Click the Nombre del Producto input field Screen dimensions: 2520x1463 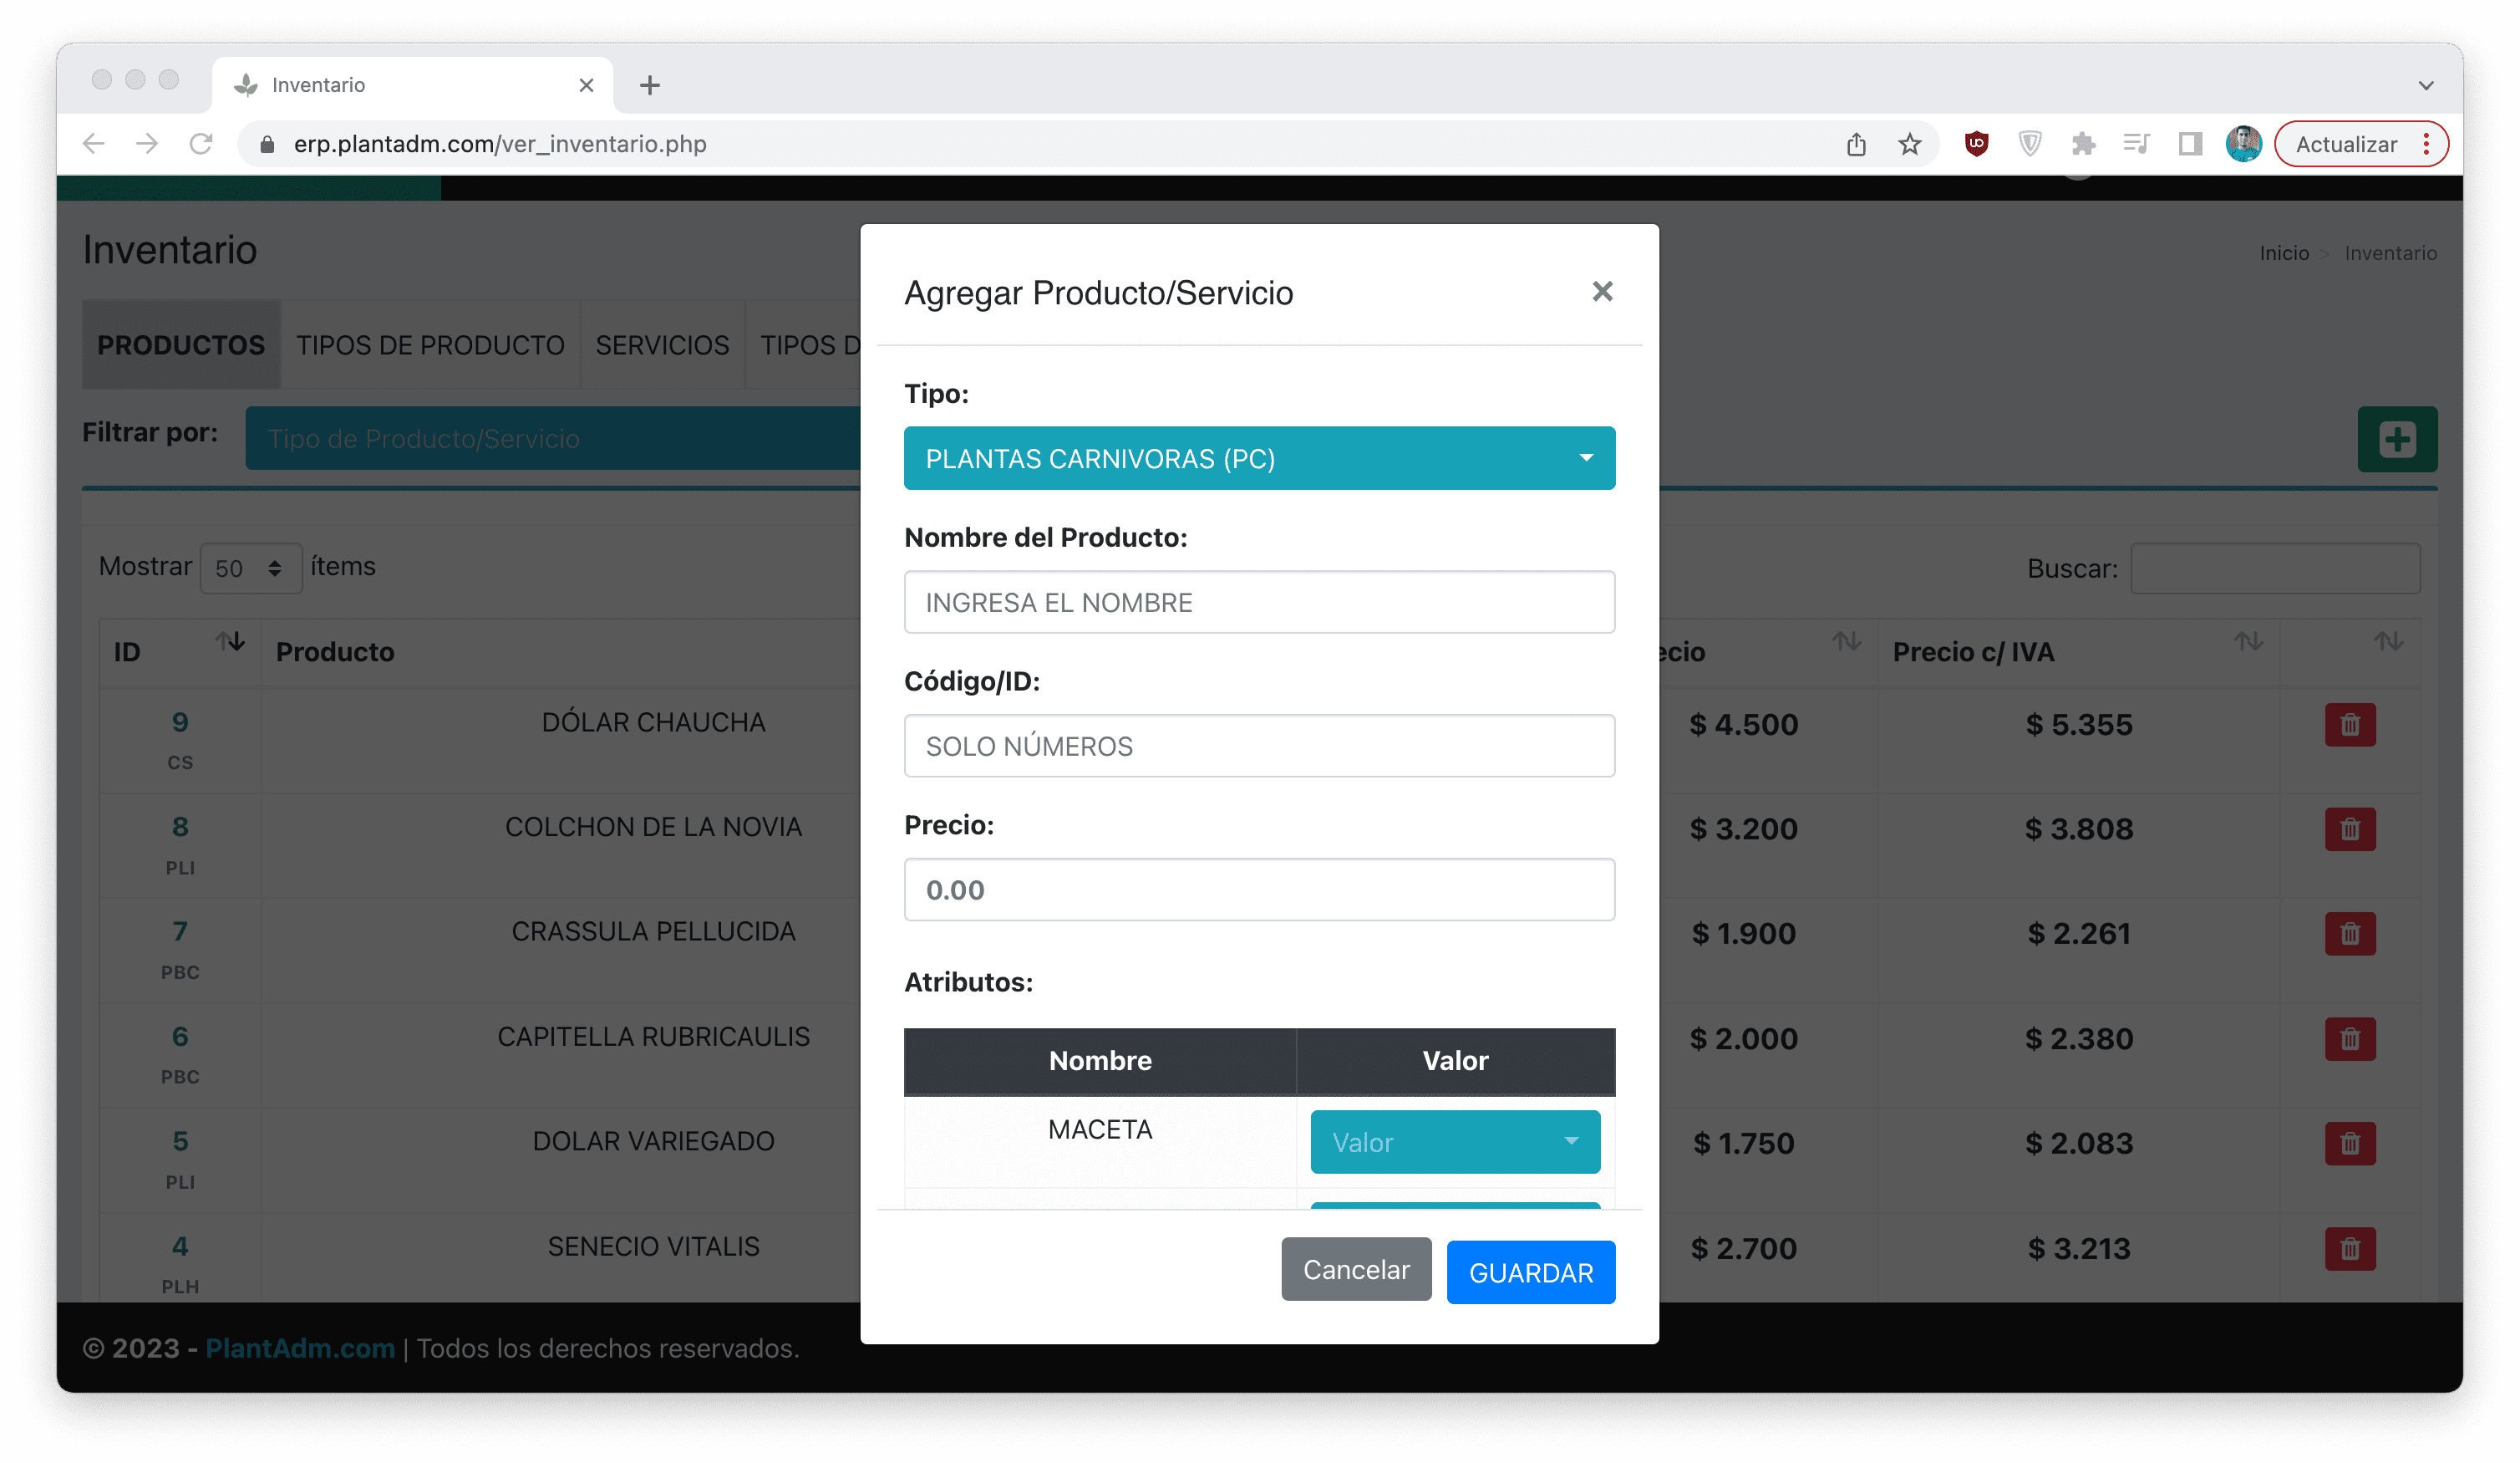pos(1259,603)
